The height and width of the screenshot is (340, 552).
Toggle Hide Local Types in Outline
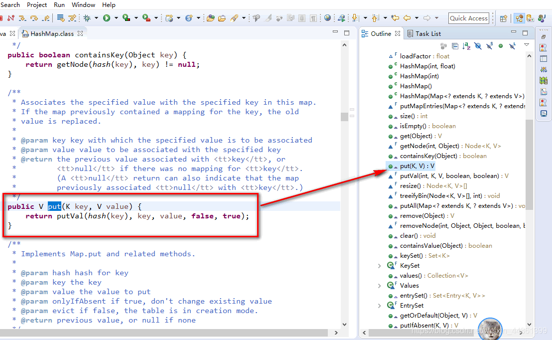click(x=513, y=46)
